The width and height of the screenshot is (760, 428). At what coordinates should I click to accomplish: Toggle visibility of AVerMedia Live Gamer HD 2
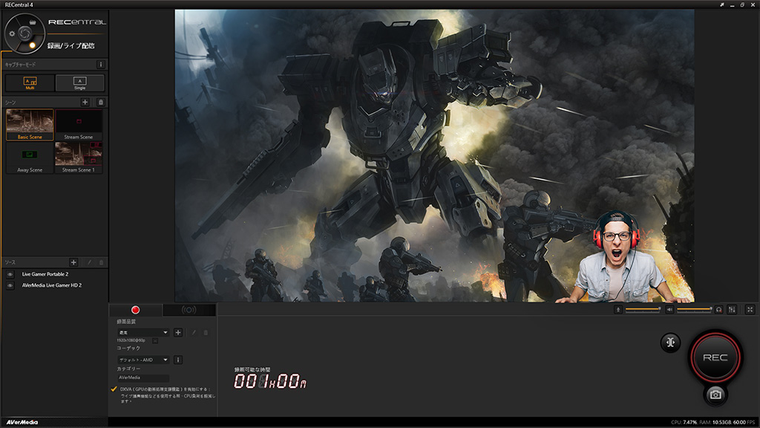click(x=10, y=285)
